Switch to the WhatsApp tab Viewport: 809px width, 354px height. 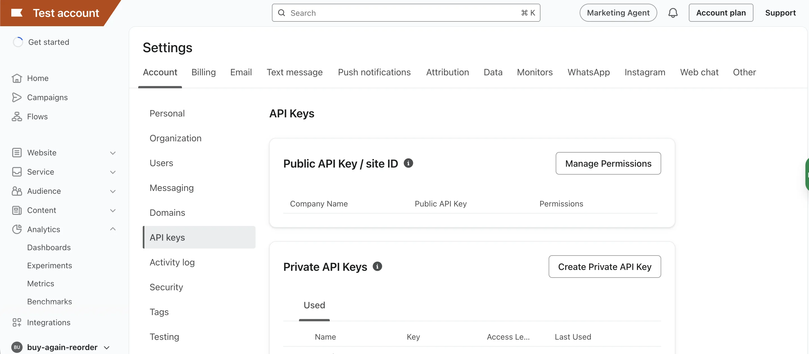(x=588, y=72)
